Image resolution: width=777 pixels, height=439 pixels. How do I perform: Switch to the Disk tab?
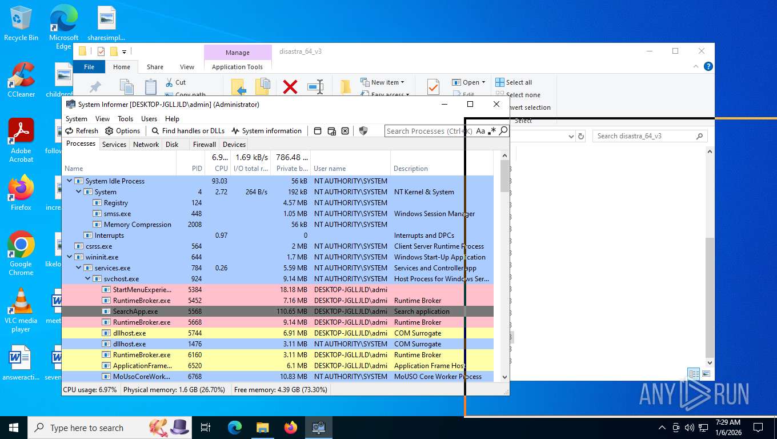click(x=172, y=145)
